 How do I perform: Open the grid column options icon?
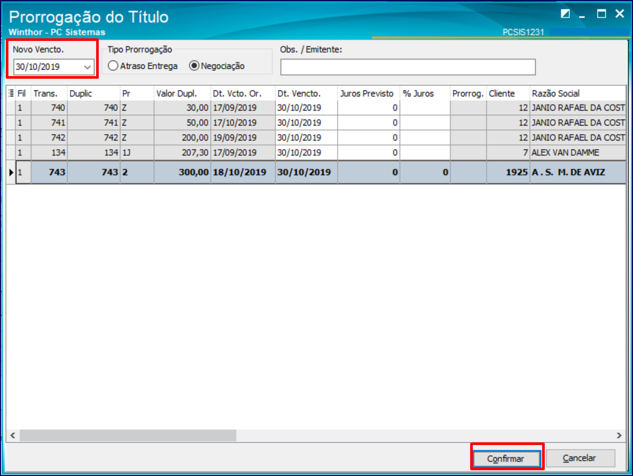(x=12, y=93)
